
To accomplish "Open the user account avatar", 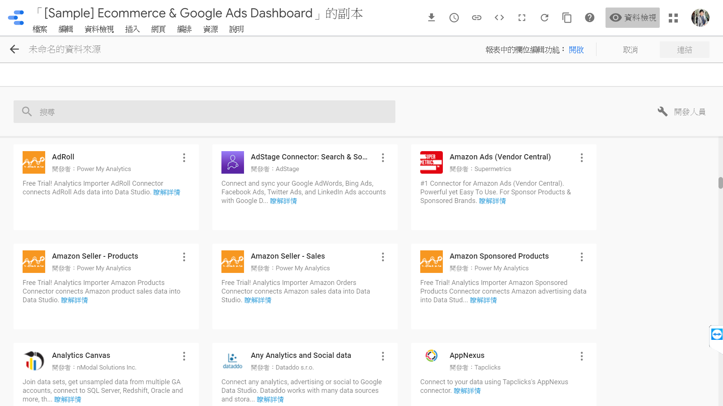I will pos(700,18).
